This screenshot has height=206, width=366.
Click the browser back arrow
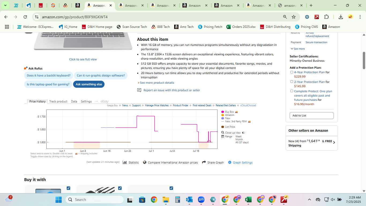pos(6,17)
